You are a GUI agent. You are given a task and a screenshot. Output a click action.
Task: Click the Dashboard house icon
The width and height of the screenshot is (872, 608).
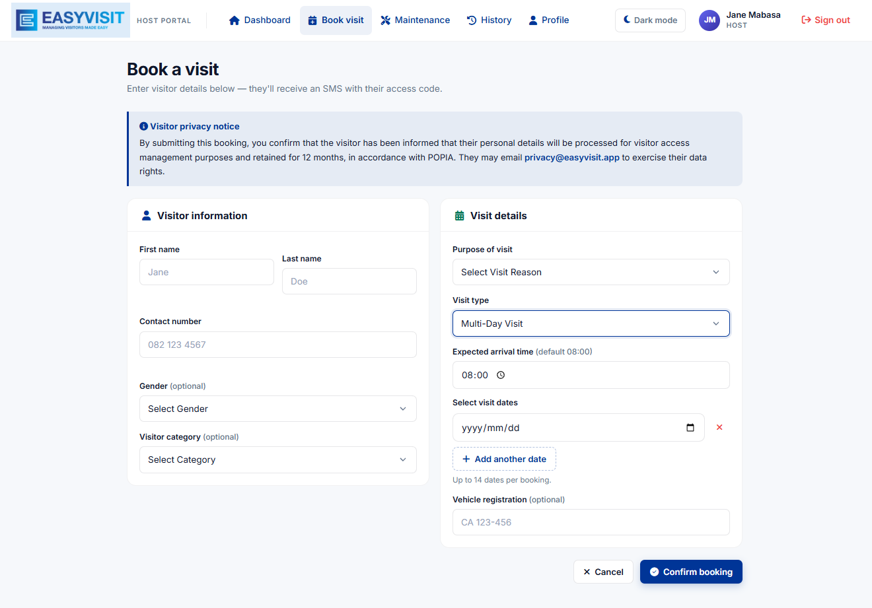pos(234,20)
